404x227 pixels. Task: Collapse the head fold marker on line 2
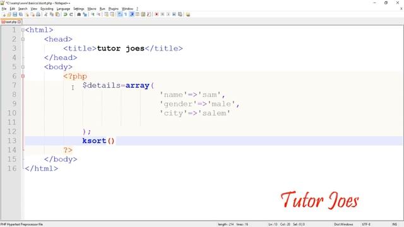(23, 39)
